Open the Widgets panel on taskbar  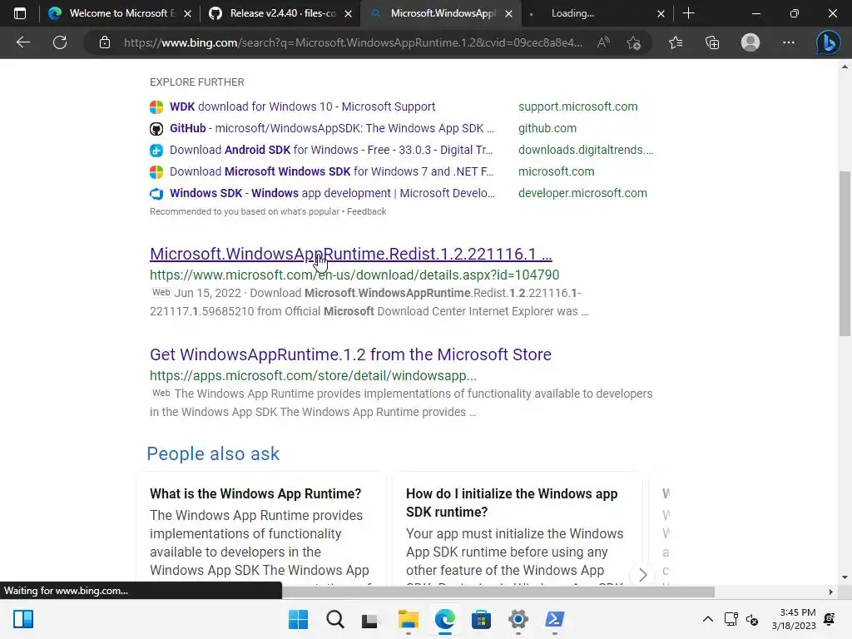coord(23,619)
